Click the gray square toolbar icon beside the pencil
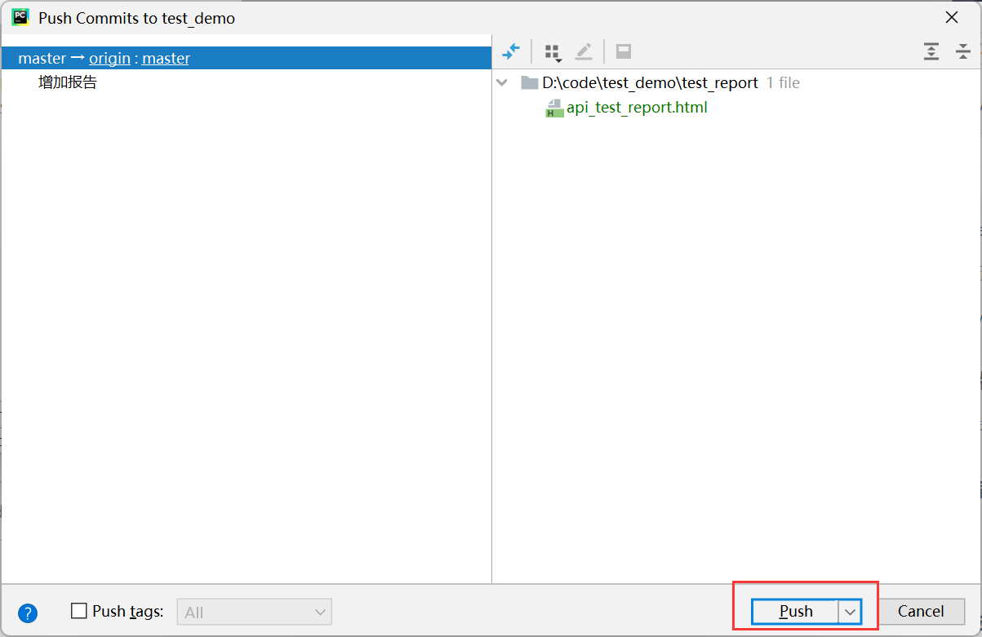This screenshot has height=637, width=982. pyautogui.click(x=624, y=52)
